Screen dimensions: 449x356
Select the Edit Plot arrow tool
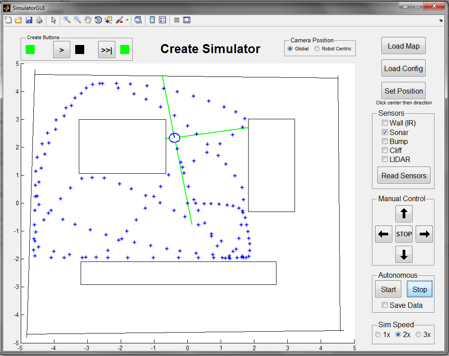[53, 20]
